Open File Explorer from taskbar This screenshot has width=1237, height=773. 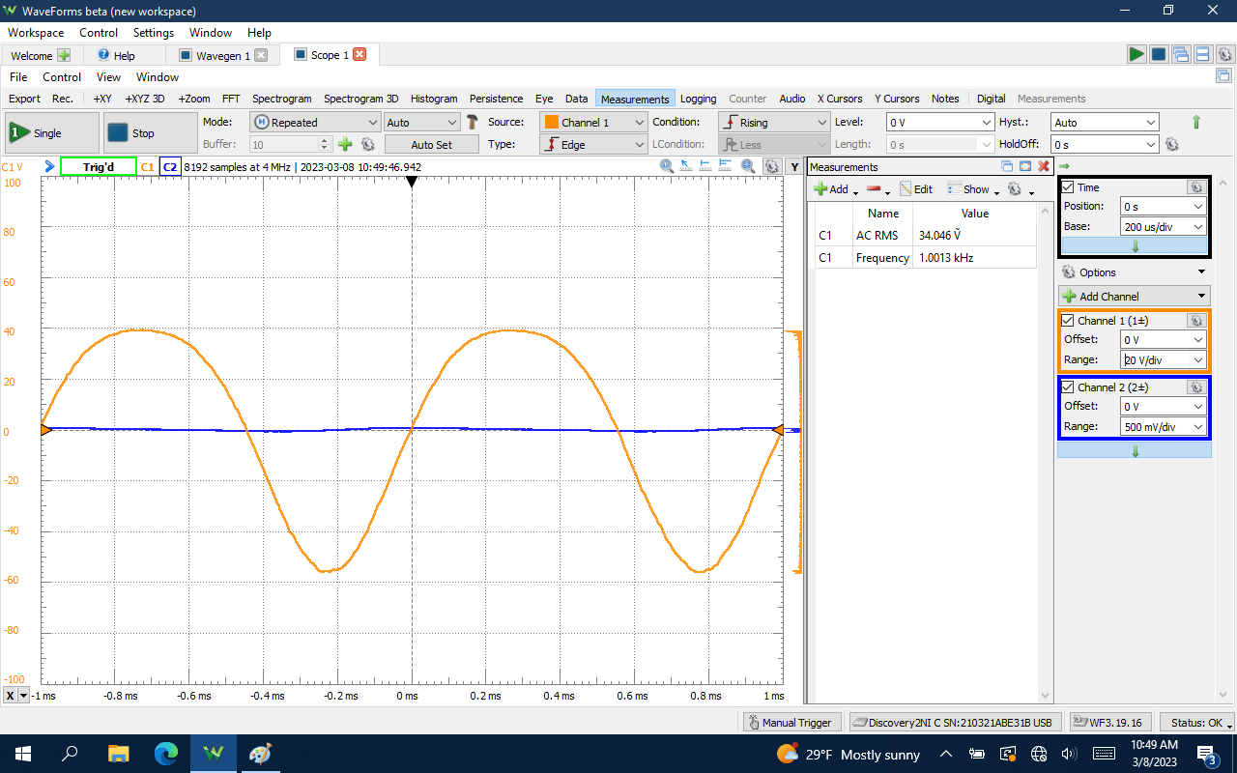tap(118, 754)
